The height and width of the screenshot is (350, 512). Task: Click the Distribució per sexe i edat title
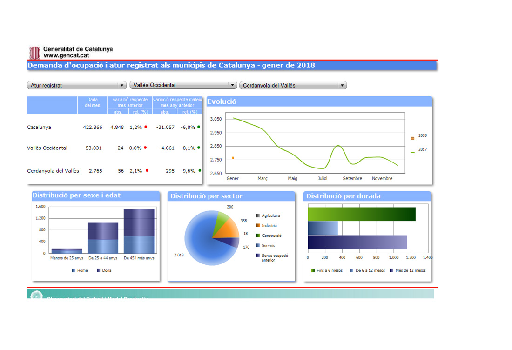point(76,195)
